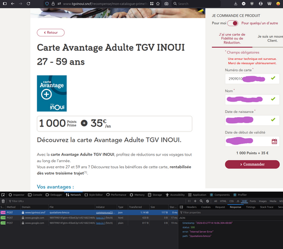Open the Storage tab
The image size is (283, 249).
pos(155,195)
